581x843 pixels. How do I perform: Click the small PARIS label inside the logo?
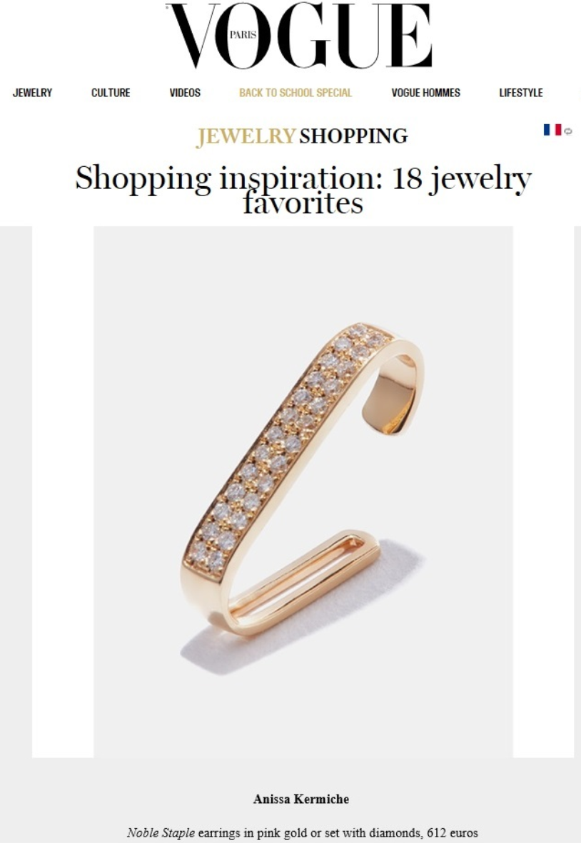243,34
